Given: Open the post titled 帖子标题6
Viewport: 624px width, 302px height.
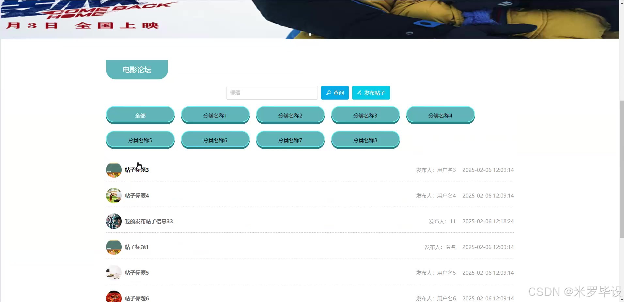Looking at the screenshot, I should click(x=137, y=298).
